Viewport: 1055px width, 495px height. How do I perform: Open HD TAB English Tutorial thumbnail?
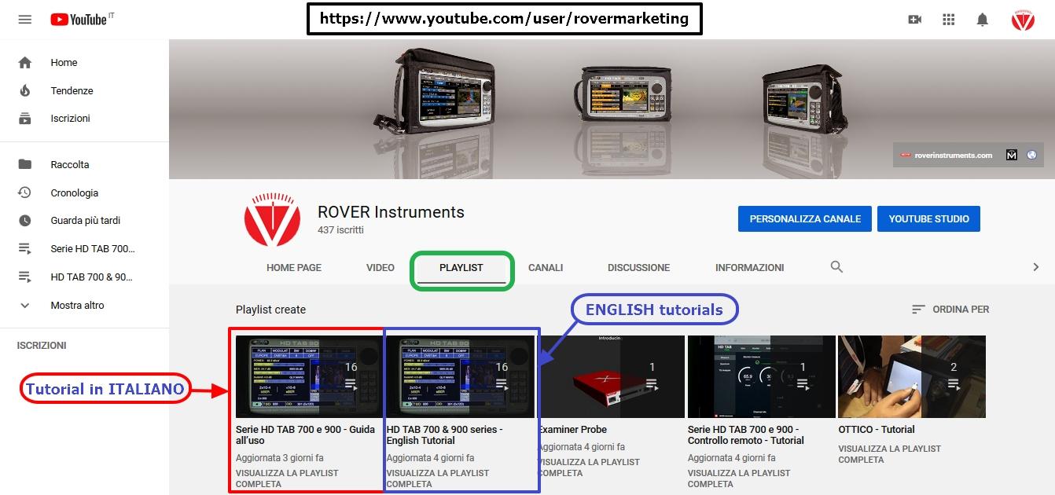point(460,376)
